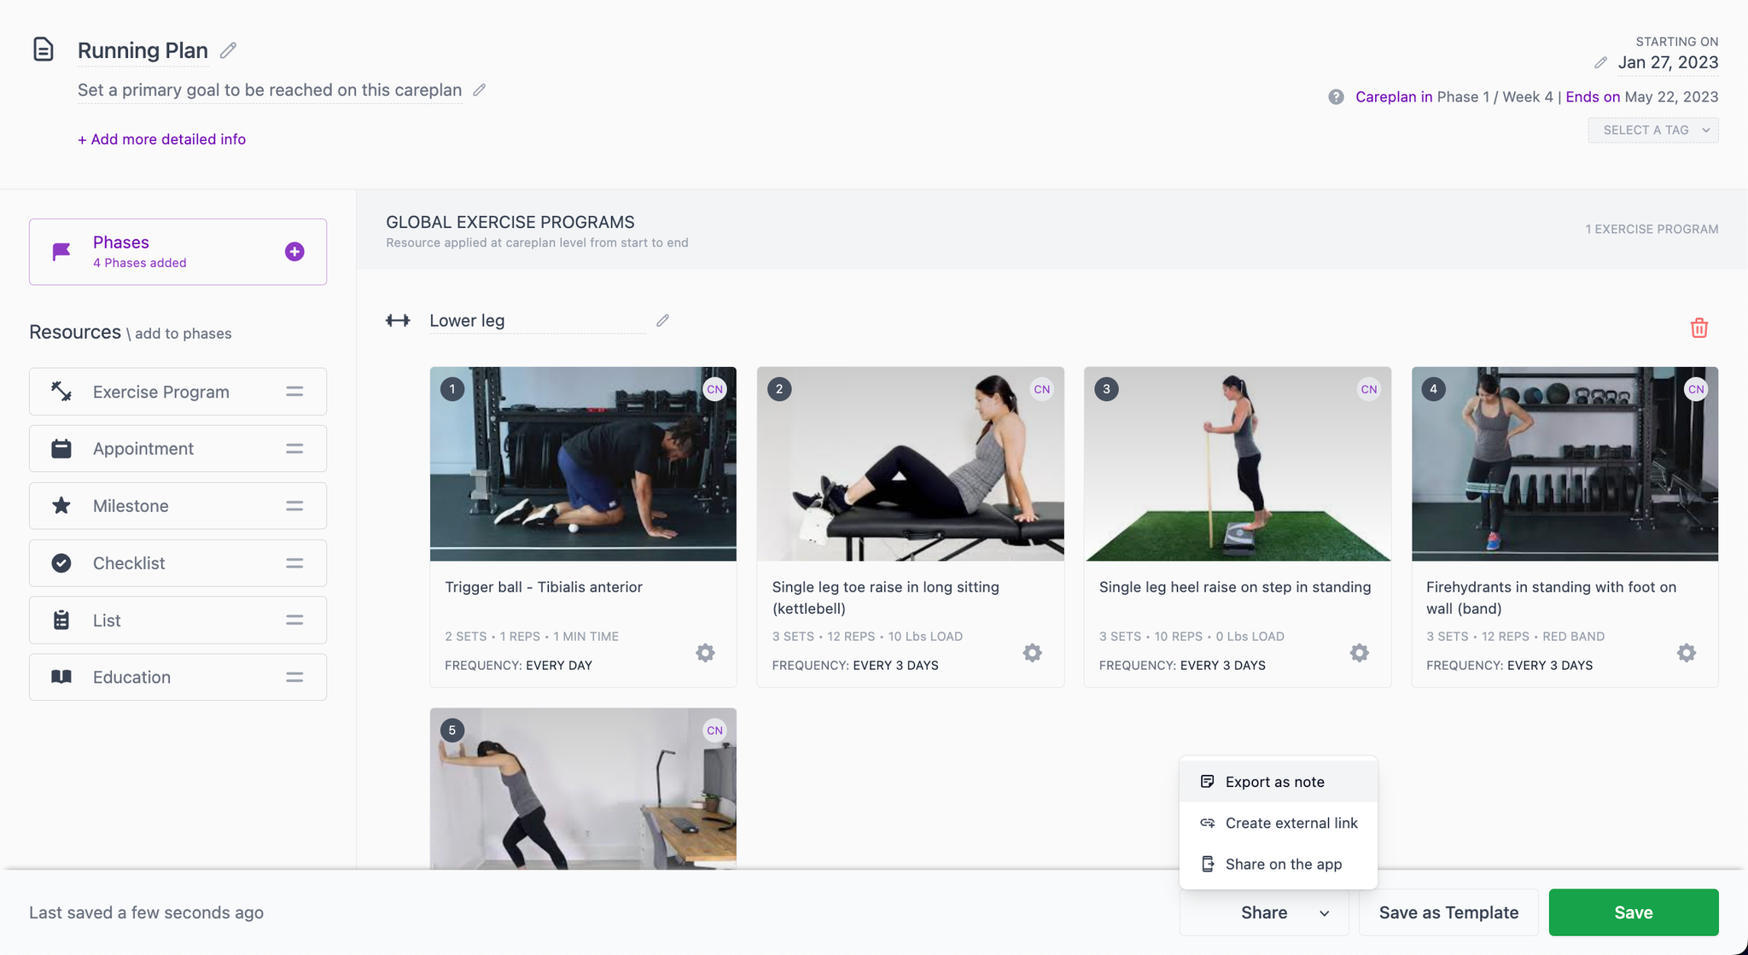Open the Select a Tag dropdown

tap(1653, 130)
